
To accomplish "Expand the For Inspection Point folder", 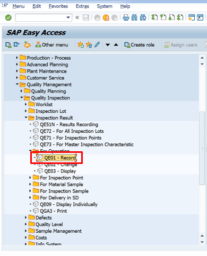I will point(30,178).
